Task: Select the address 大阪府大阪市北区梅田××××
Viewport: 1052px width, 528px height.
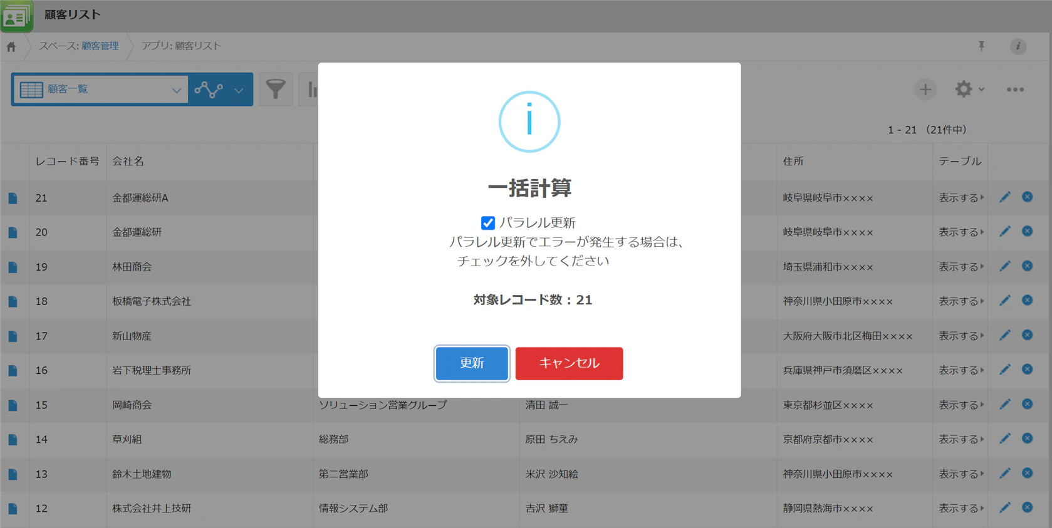Action: pos(848,336)
